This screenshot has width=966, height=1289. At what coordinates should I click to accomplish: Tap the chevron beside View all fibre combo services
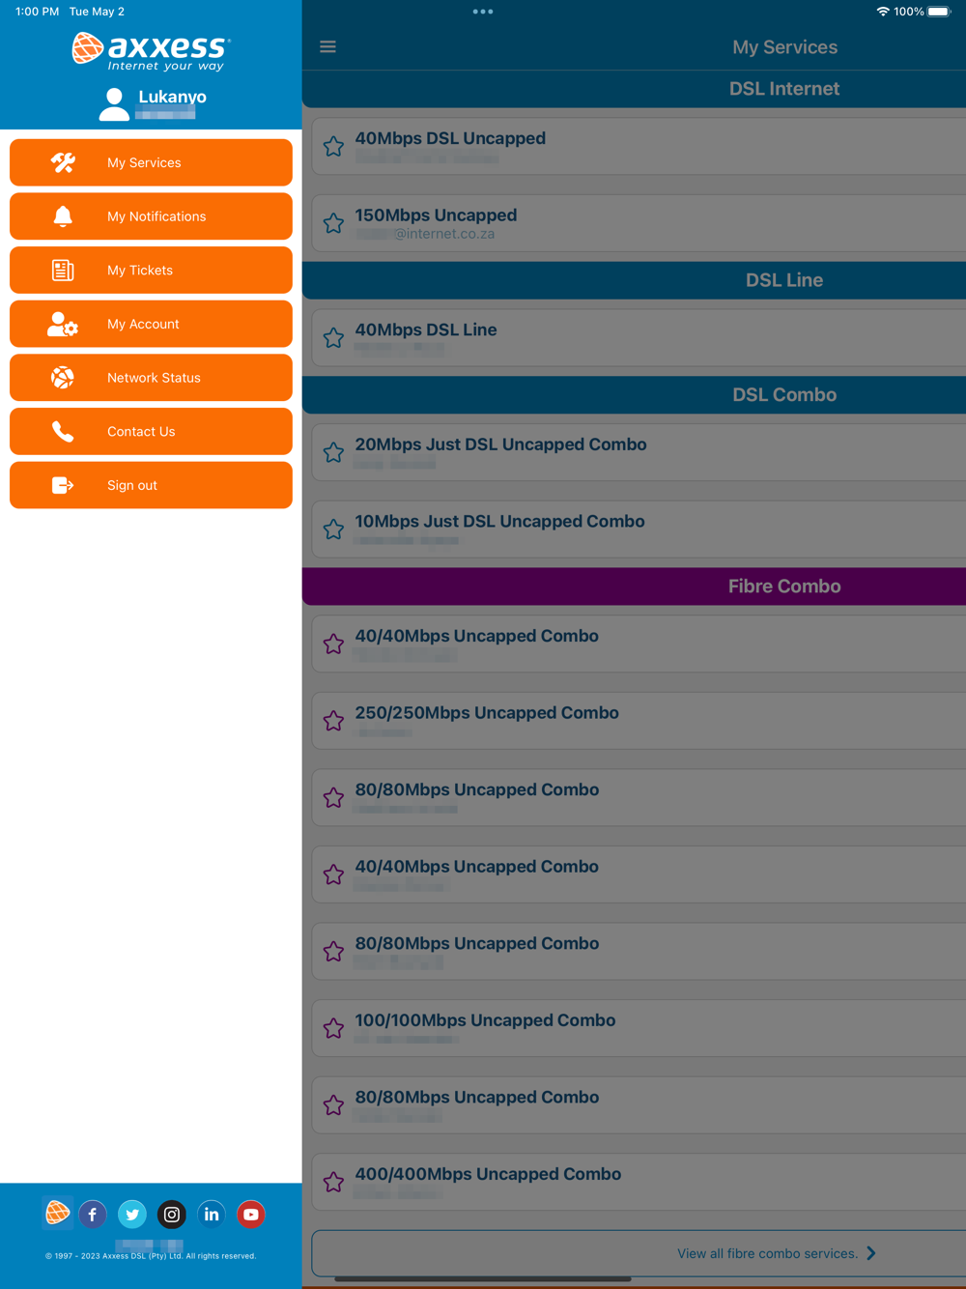[x=871, y=1253]
